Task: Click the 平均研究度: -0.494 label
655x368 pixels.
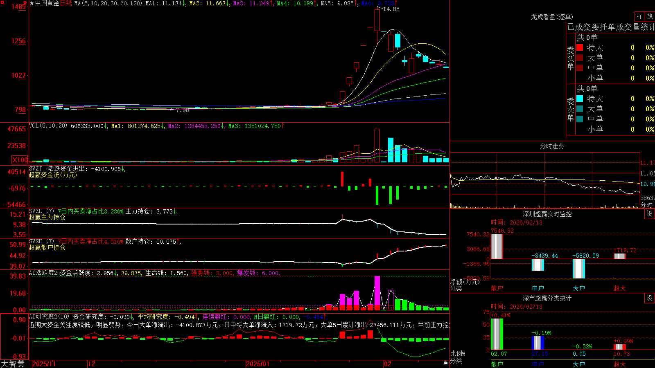Action: (168, 316)
